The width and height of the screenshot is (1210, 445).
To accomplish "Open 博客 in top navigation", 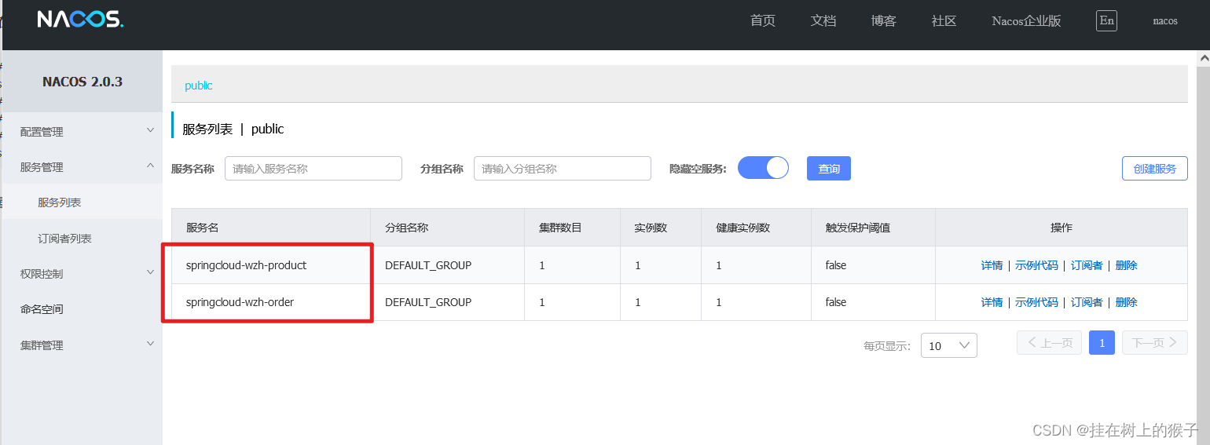I will click(884, 21).
